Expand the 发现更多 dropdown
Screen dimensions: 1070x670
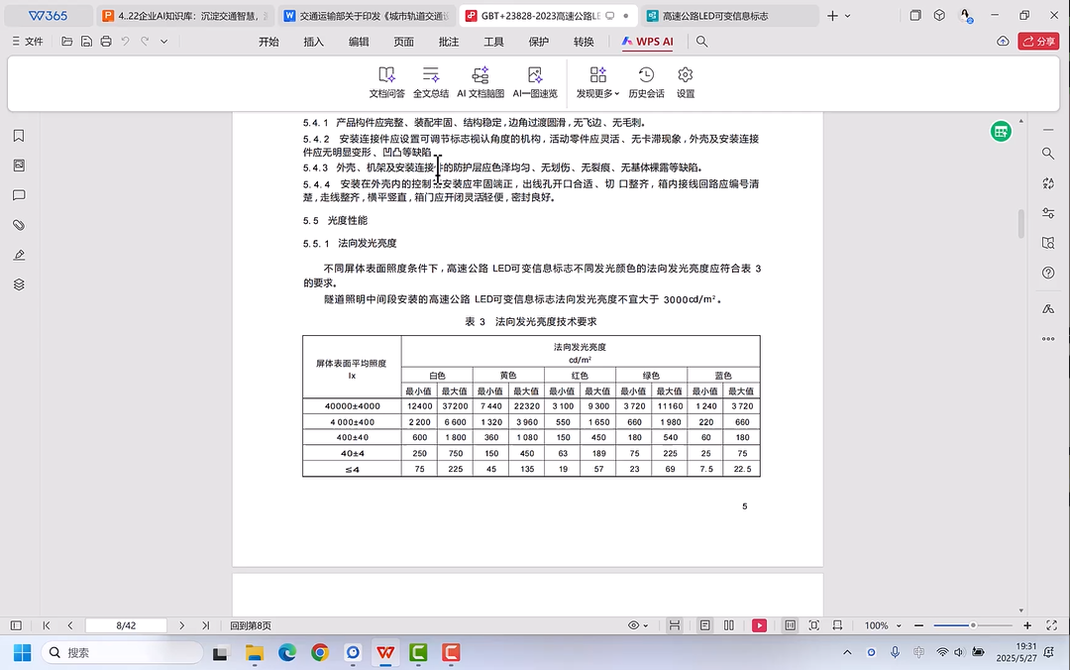point(597,82)
